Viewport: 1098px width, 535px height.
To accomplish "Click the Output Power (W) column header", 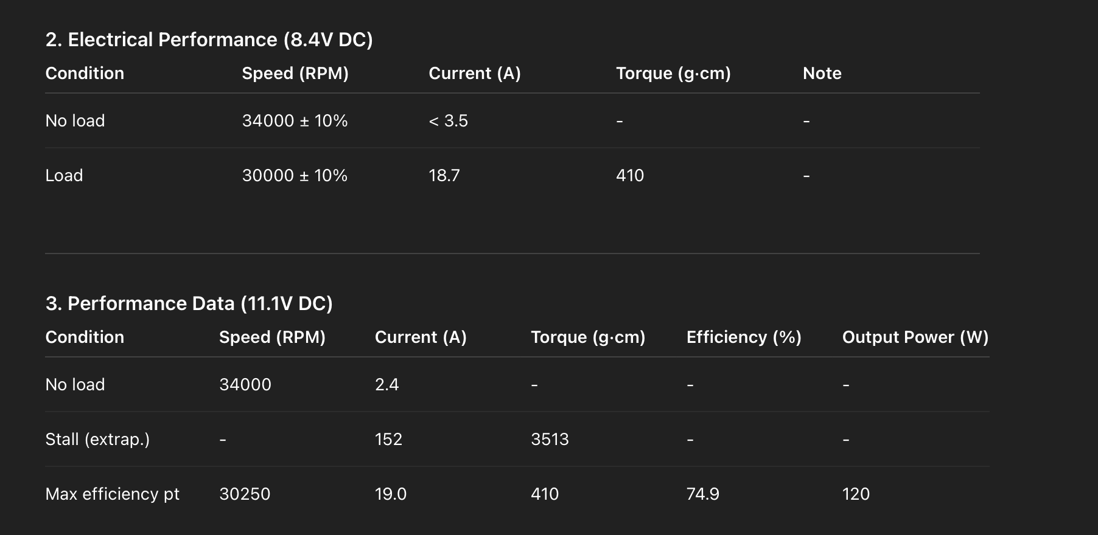I will click(x=915, y=337).
